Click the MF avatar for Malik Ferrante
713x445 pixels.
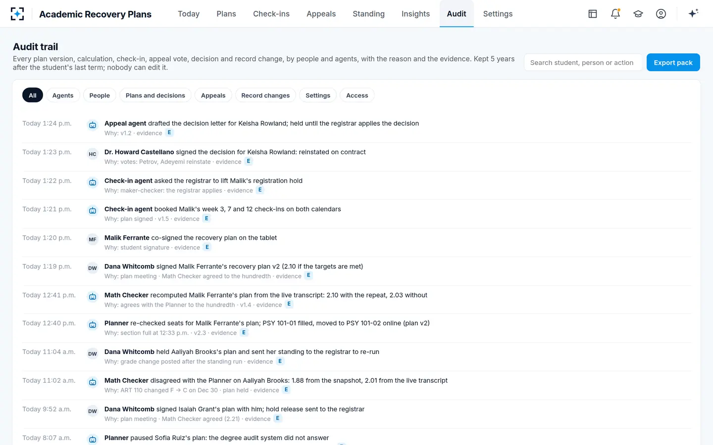(x=93, y=239)
